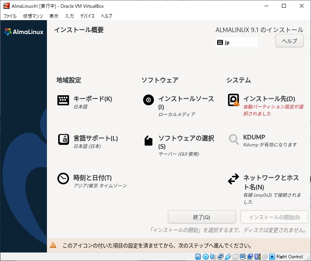Click the VirtualBox optical disc status icon
311x261 pixels.
point(206,257)
